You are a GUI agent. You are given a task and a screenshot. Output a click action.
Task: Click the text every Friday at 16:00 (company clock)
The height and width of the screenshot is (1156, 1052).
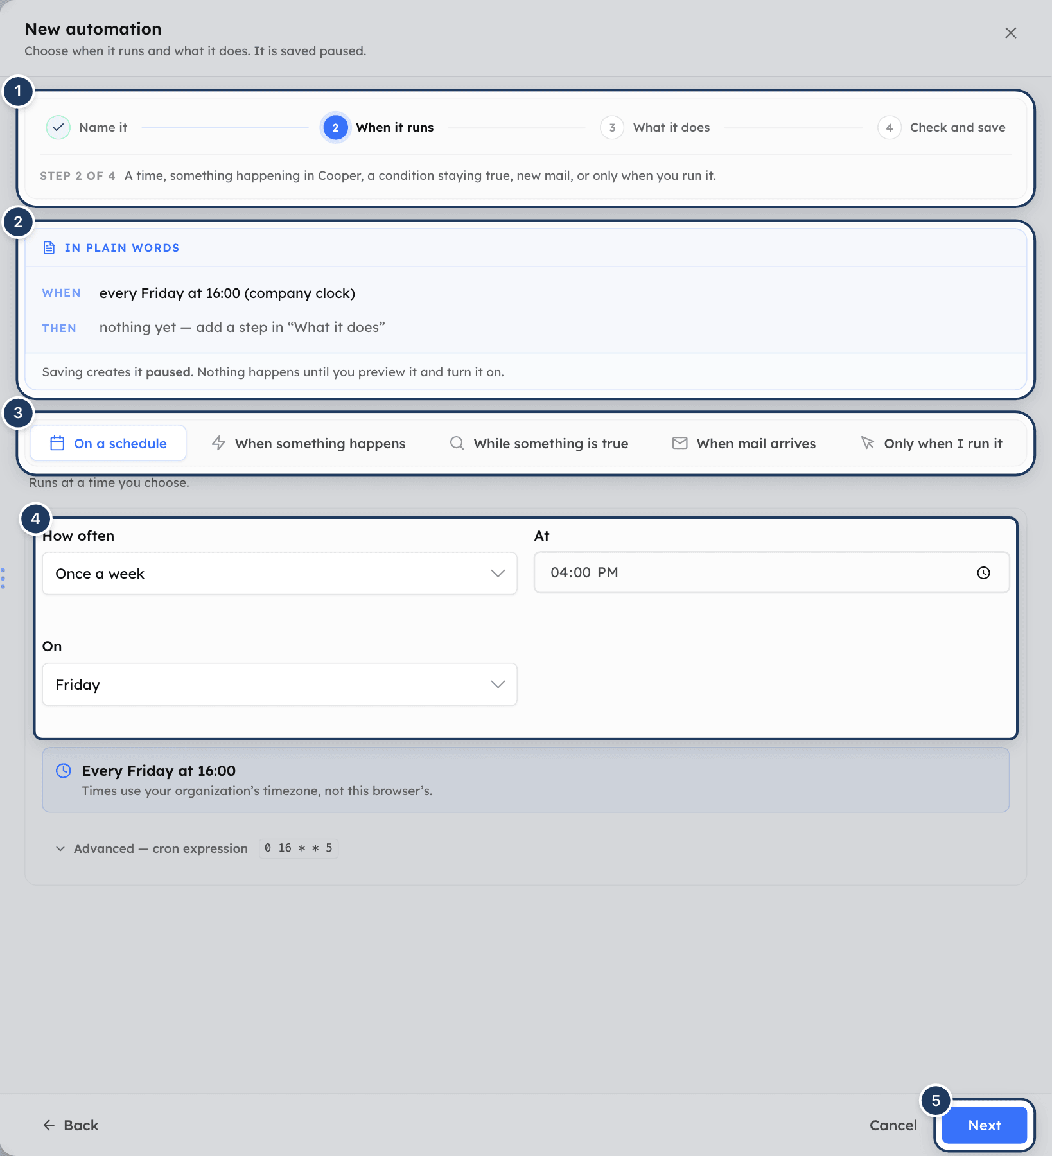227,293
